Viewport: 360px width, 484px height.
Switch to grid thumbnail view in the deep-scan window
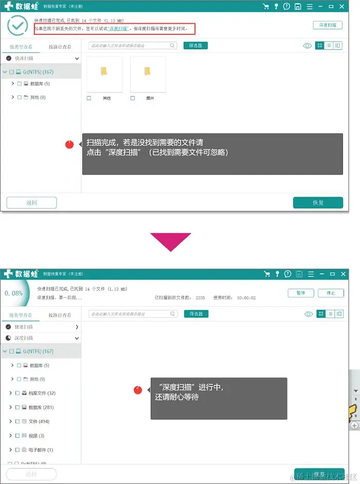point(321,314)
